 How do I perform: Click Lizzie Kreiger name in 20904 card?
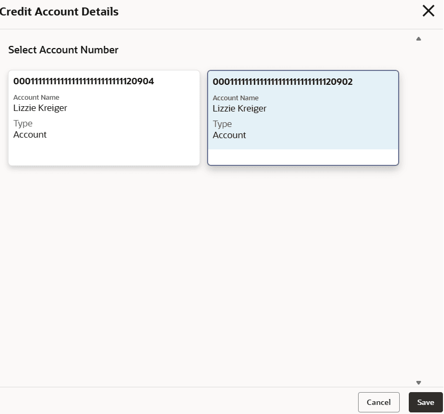40,108
